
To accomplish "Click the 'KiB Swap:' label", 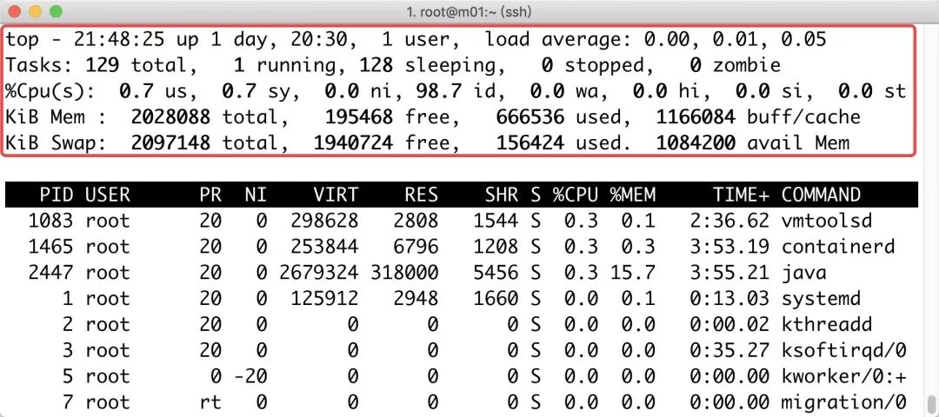I will pyautogui.click(x=54, y=142).
